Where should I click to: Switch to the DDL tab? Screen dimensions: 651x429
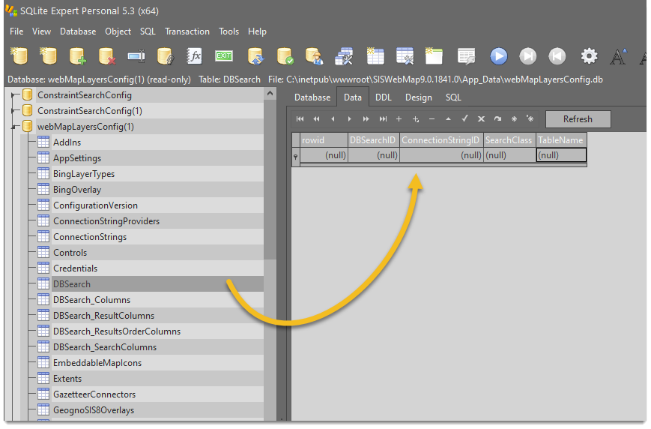tap(384, 97)
